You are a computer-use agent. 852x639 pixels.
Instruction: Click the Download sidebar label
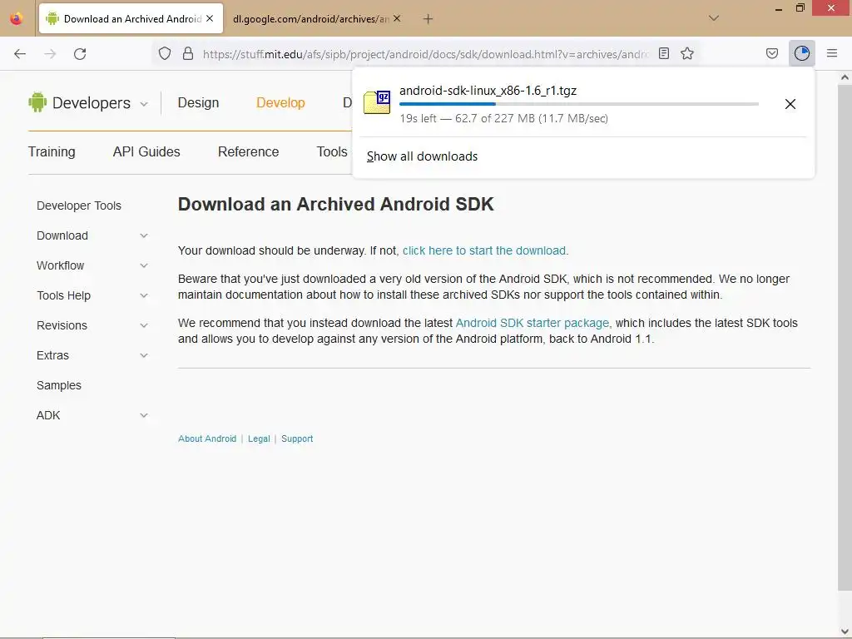tap(62, 235)
